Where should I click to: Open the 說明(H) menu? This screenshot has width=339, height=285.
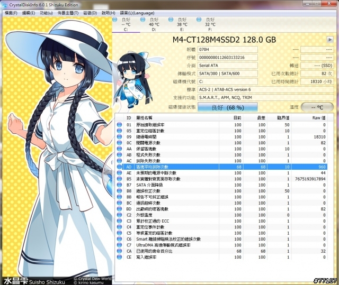pyautogui.click(x=108, y=13)
